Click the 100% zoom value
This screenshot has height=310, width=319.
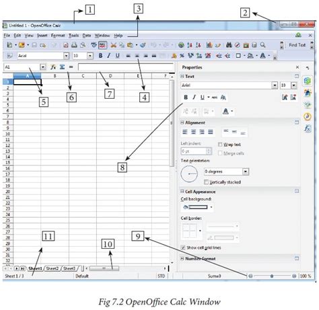coord(306,276)
